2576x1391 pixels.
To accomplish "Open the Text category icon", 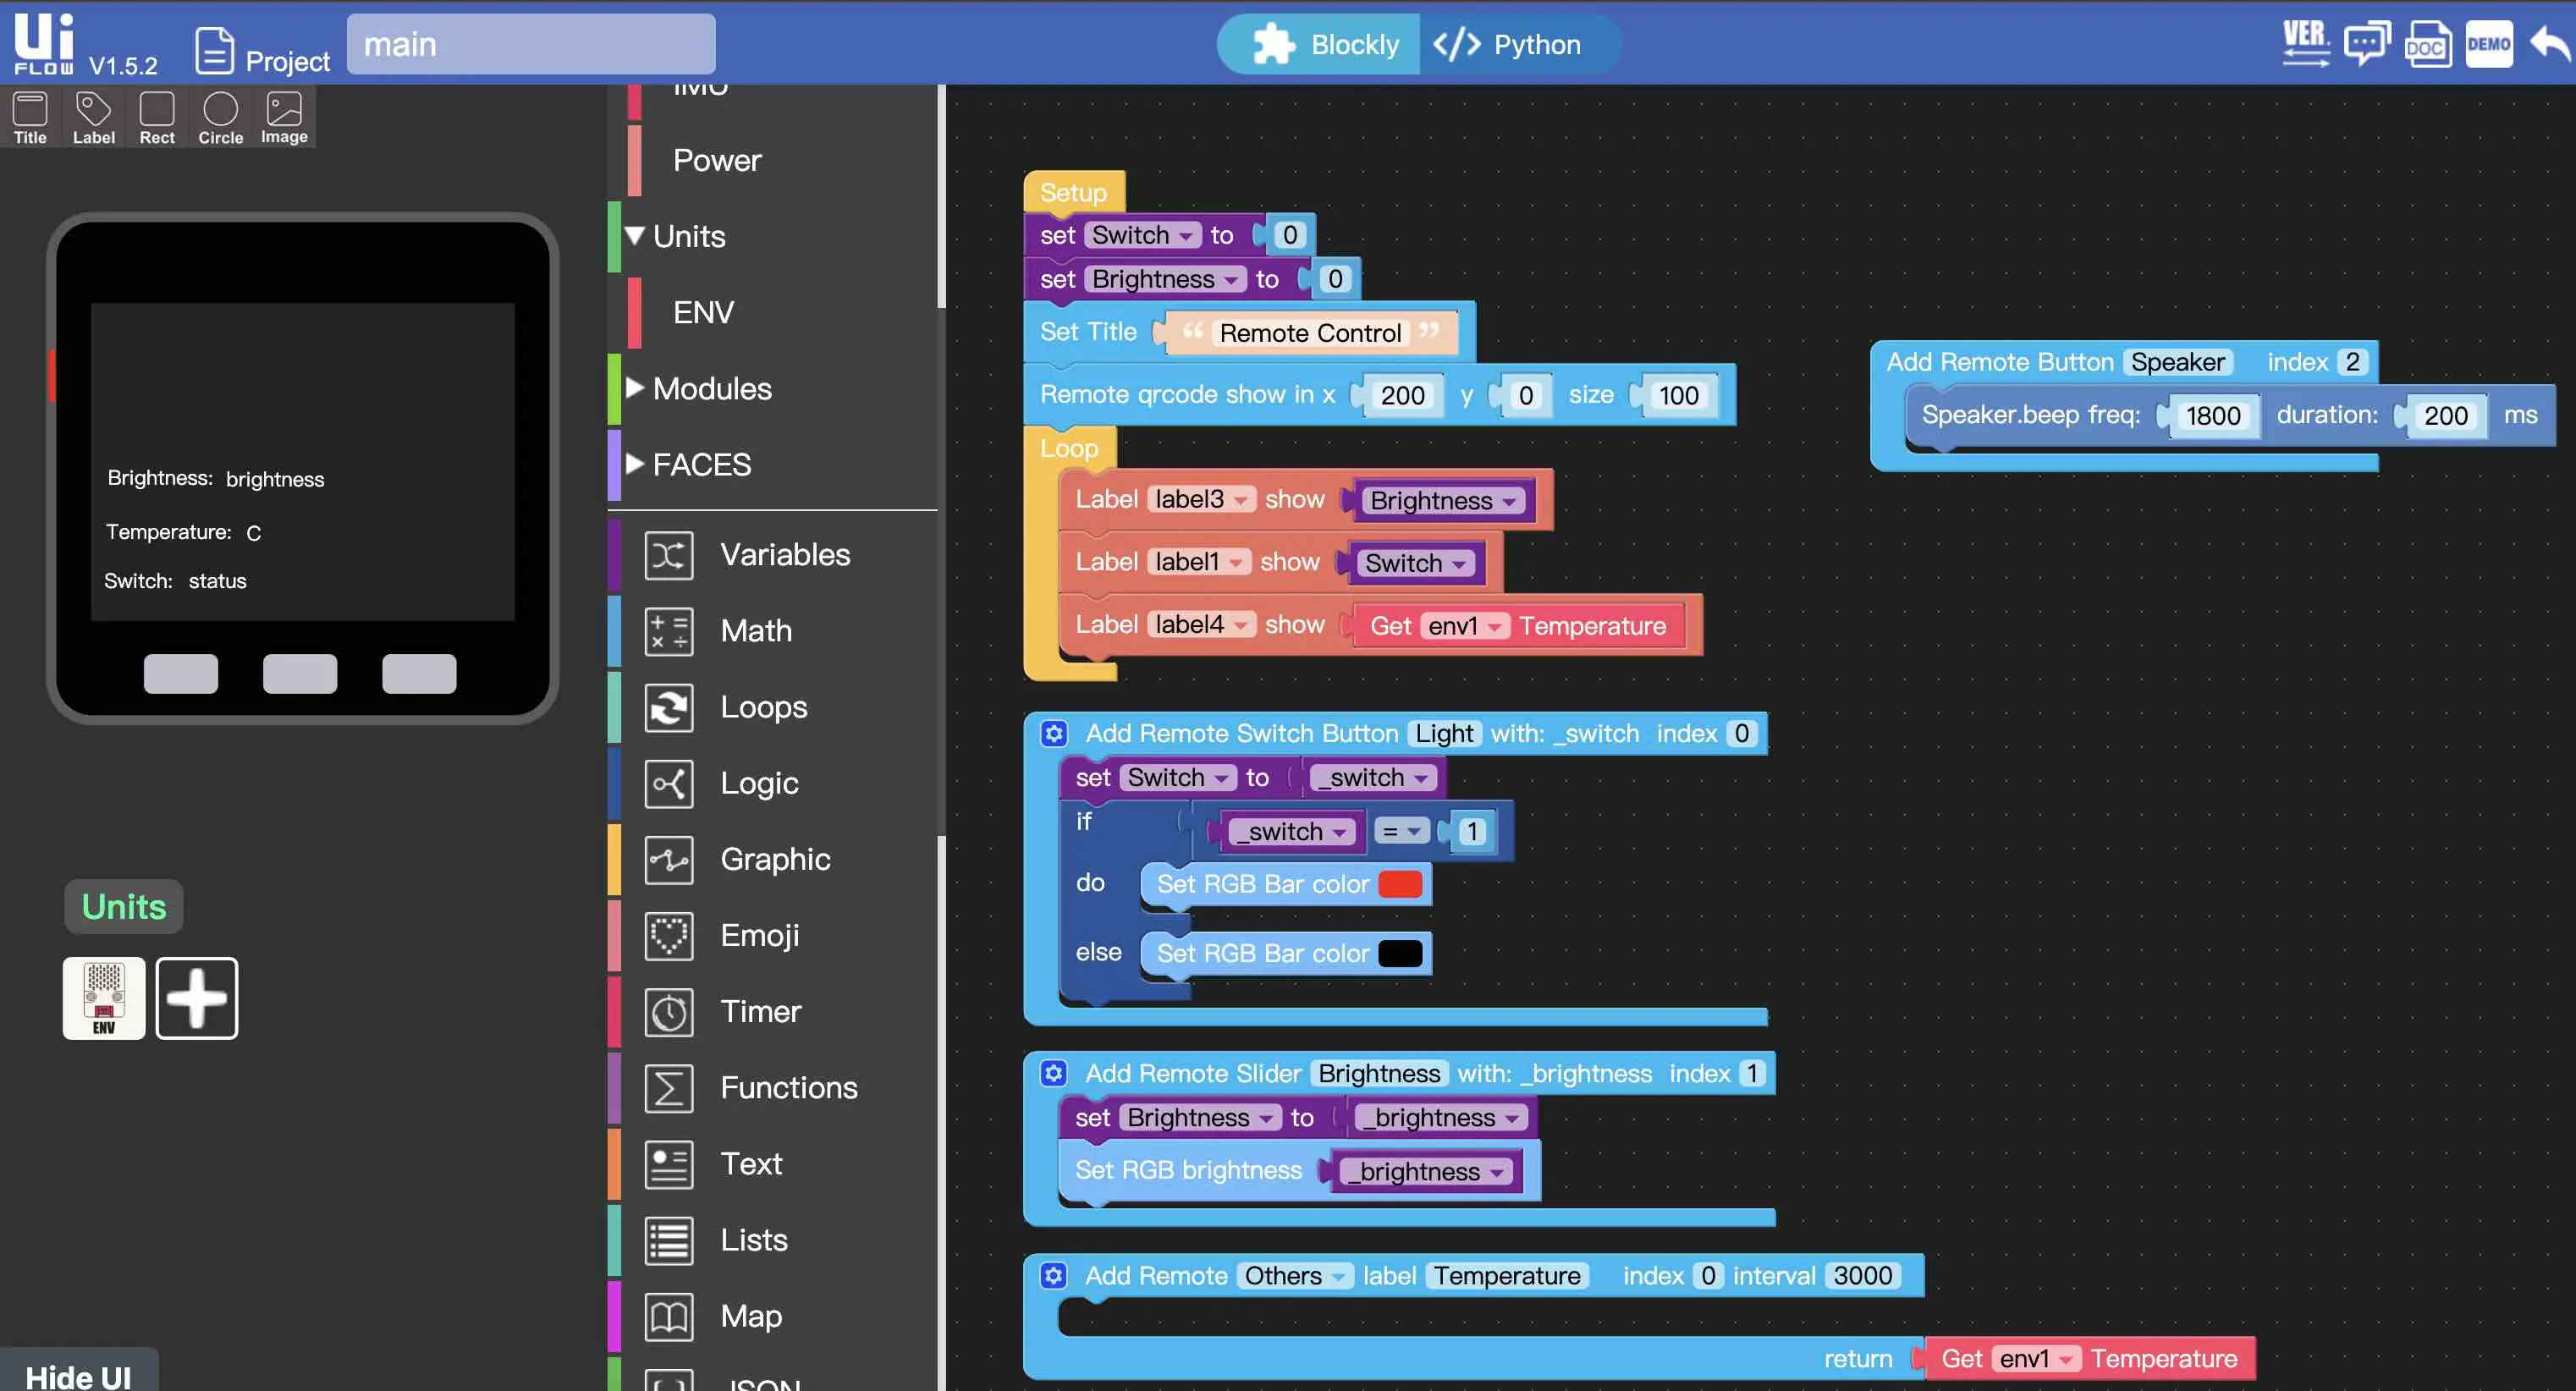I will point(669,1164).
